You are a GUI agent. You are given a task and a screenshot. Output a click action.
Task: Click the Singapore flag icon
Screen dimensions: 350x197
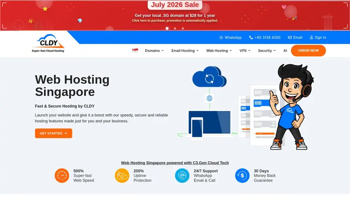(x=135, y=50)
